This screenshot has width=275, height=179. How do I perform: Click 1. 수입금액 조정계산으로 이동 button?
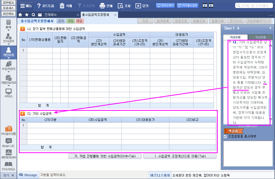click(x=180, y=156)
